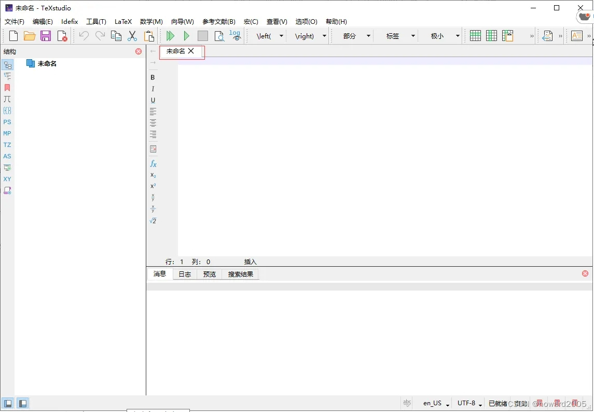This screenshot has height=412, width=594.
Task: Select the 消息 tab
Action: coord(159,273)
